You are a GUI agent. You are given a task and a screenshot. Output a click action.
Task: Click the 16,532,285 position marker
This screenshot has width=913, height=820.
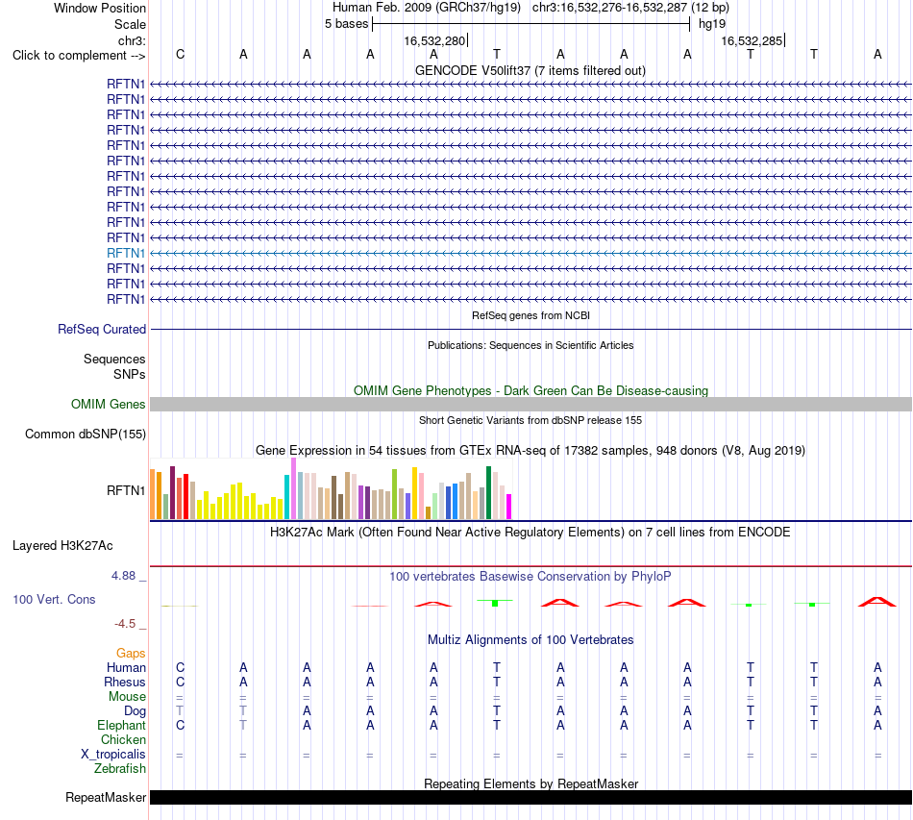point(752,40)
